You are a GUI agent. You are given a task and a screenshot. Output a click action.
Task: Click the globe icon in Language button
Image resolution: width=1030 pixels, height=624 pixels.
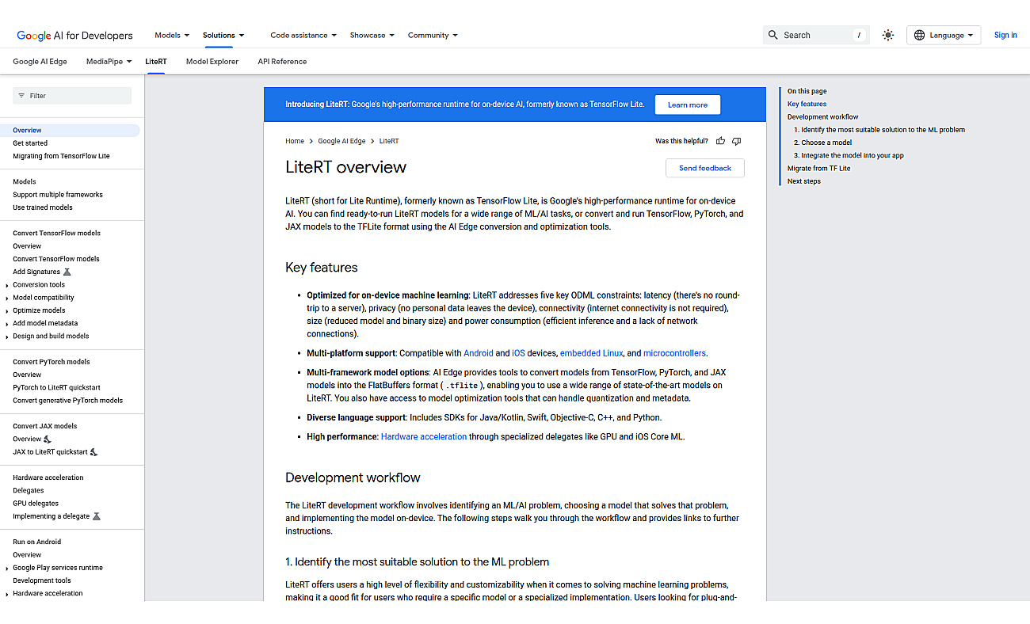[919, 35]
